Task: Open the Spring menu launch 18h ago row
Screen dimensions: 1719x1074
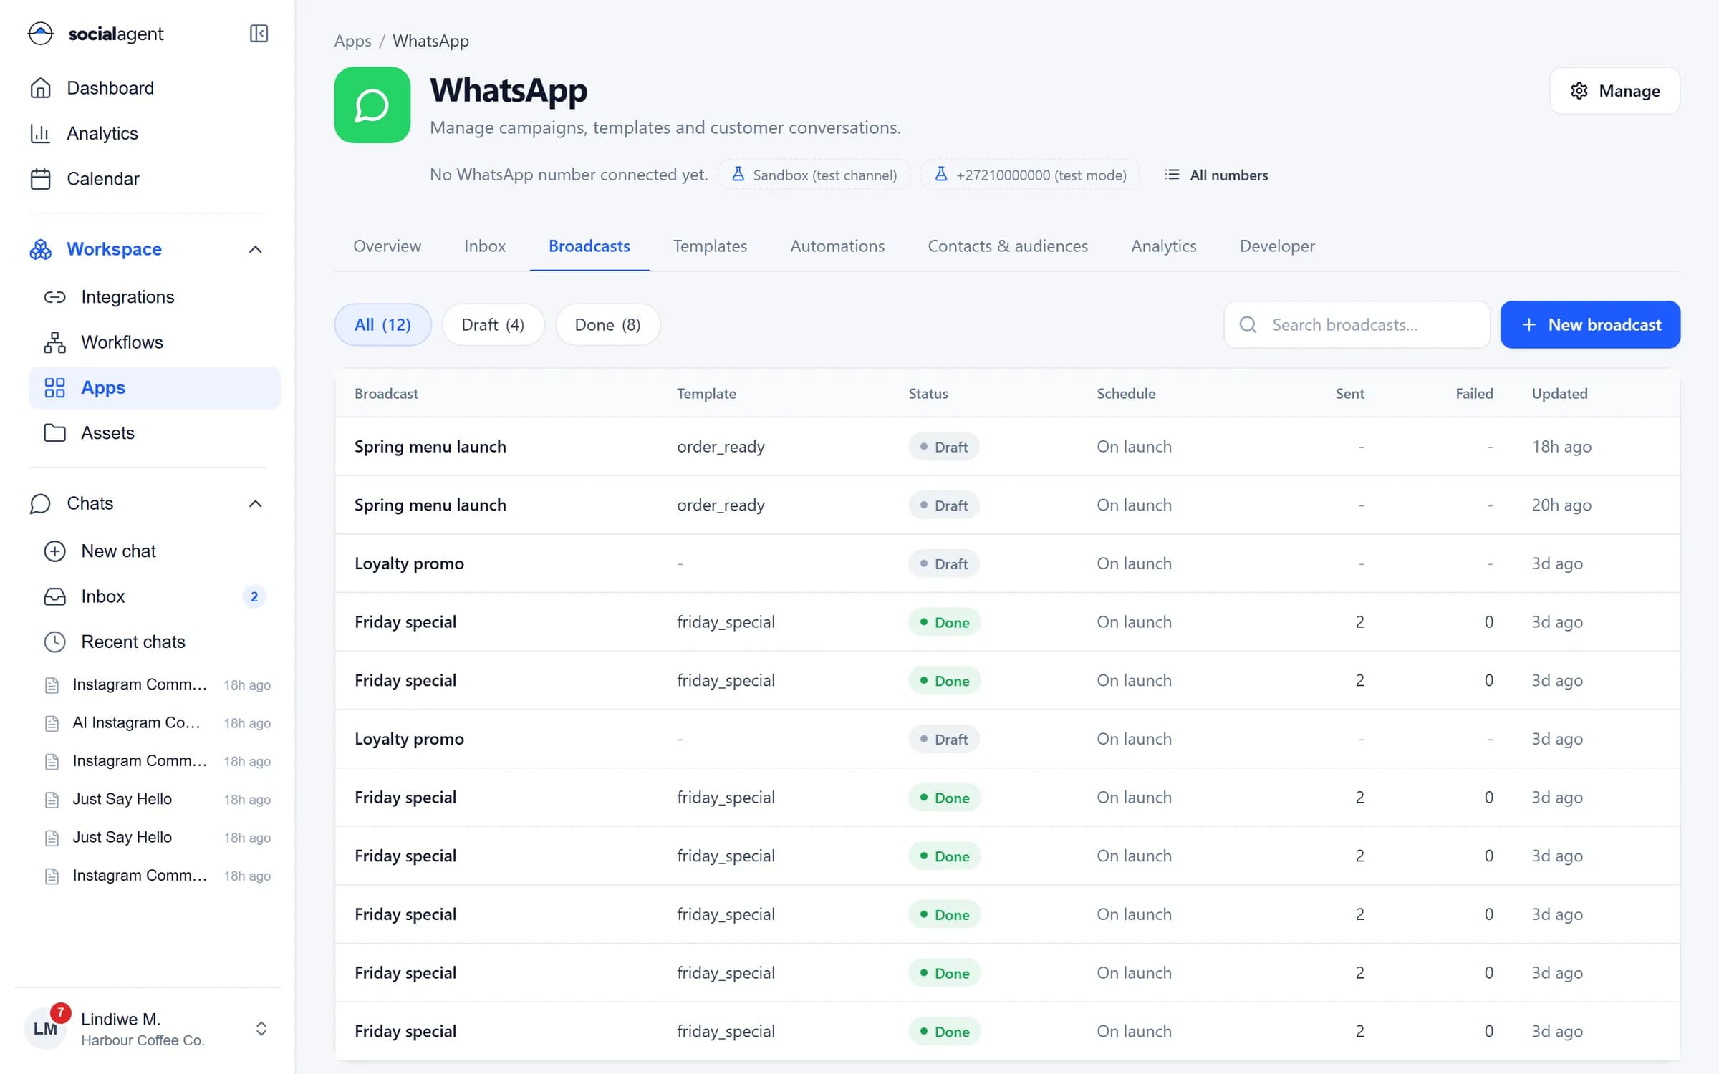Action: point(1007,447)
